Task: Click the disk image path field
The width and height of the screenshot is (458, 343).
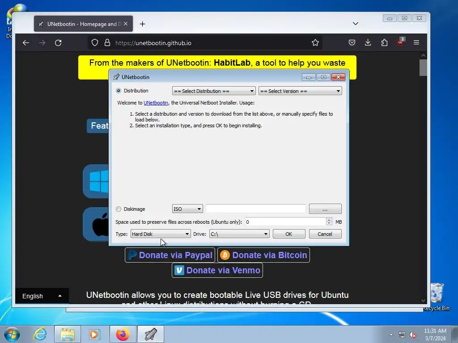Action: [255, 209]
